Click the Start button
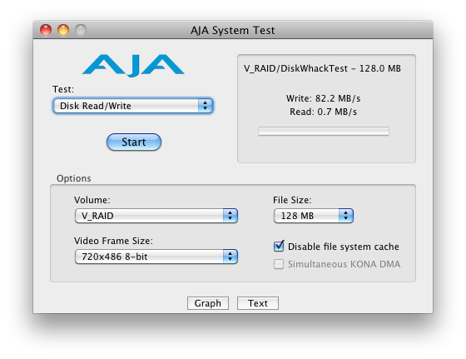 tap(134, 142)
